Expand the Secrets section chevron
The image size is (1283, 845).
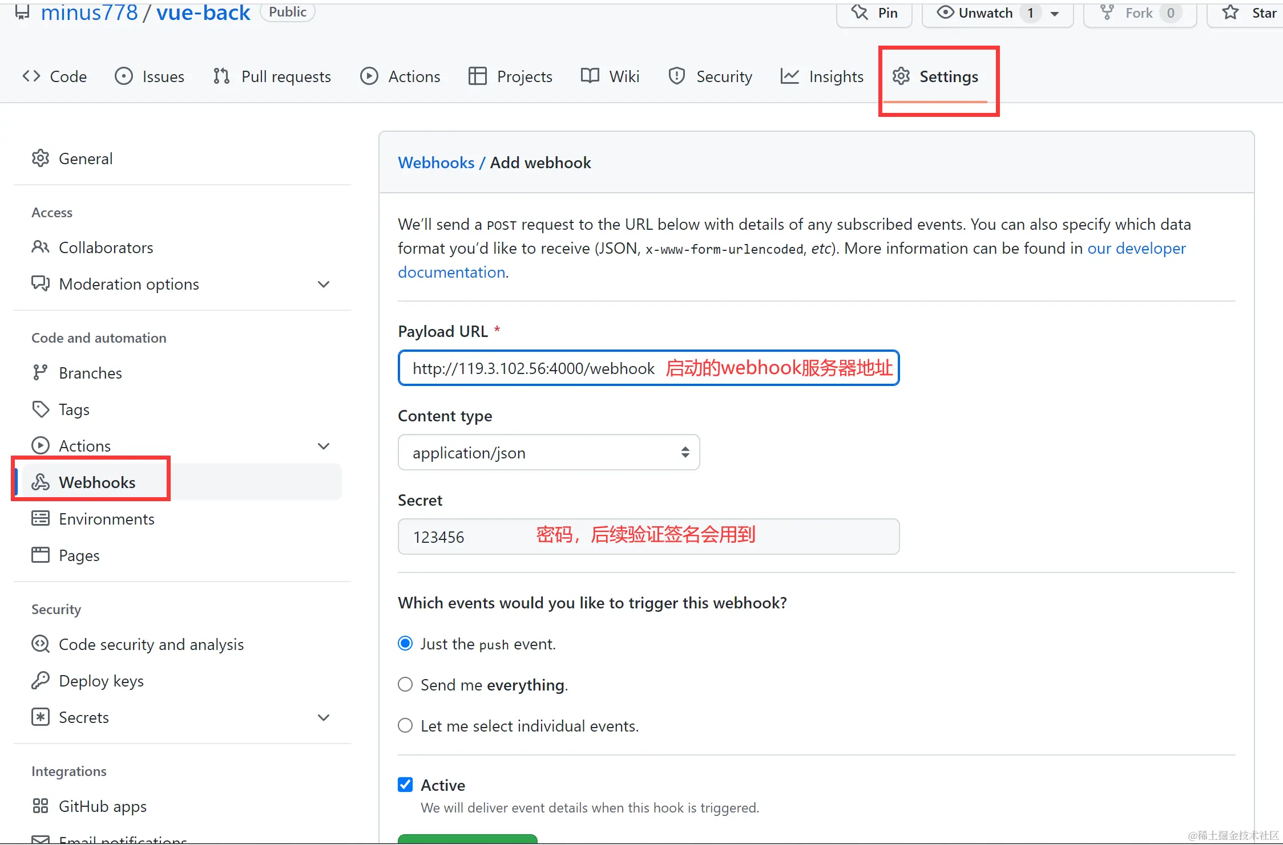pos(324,717)
